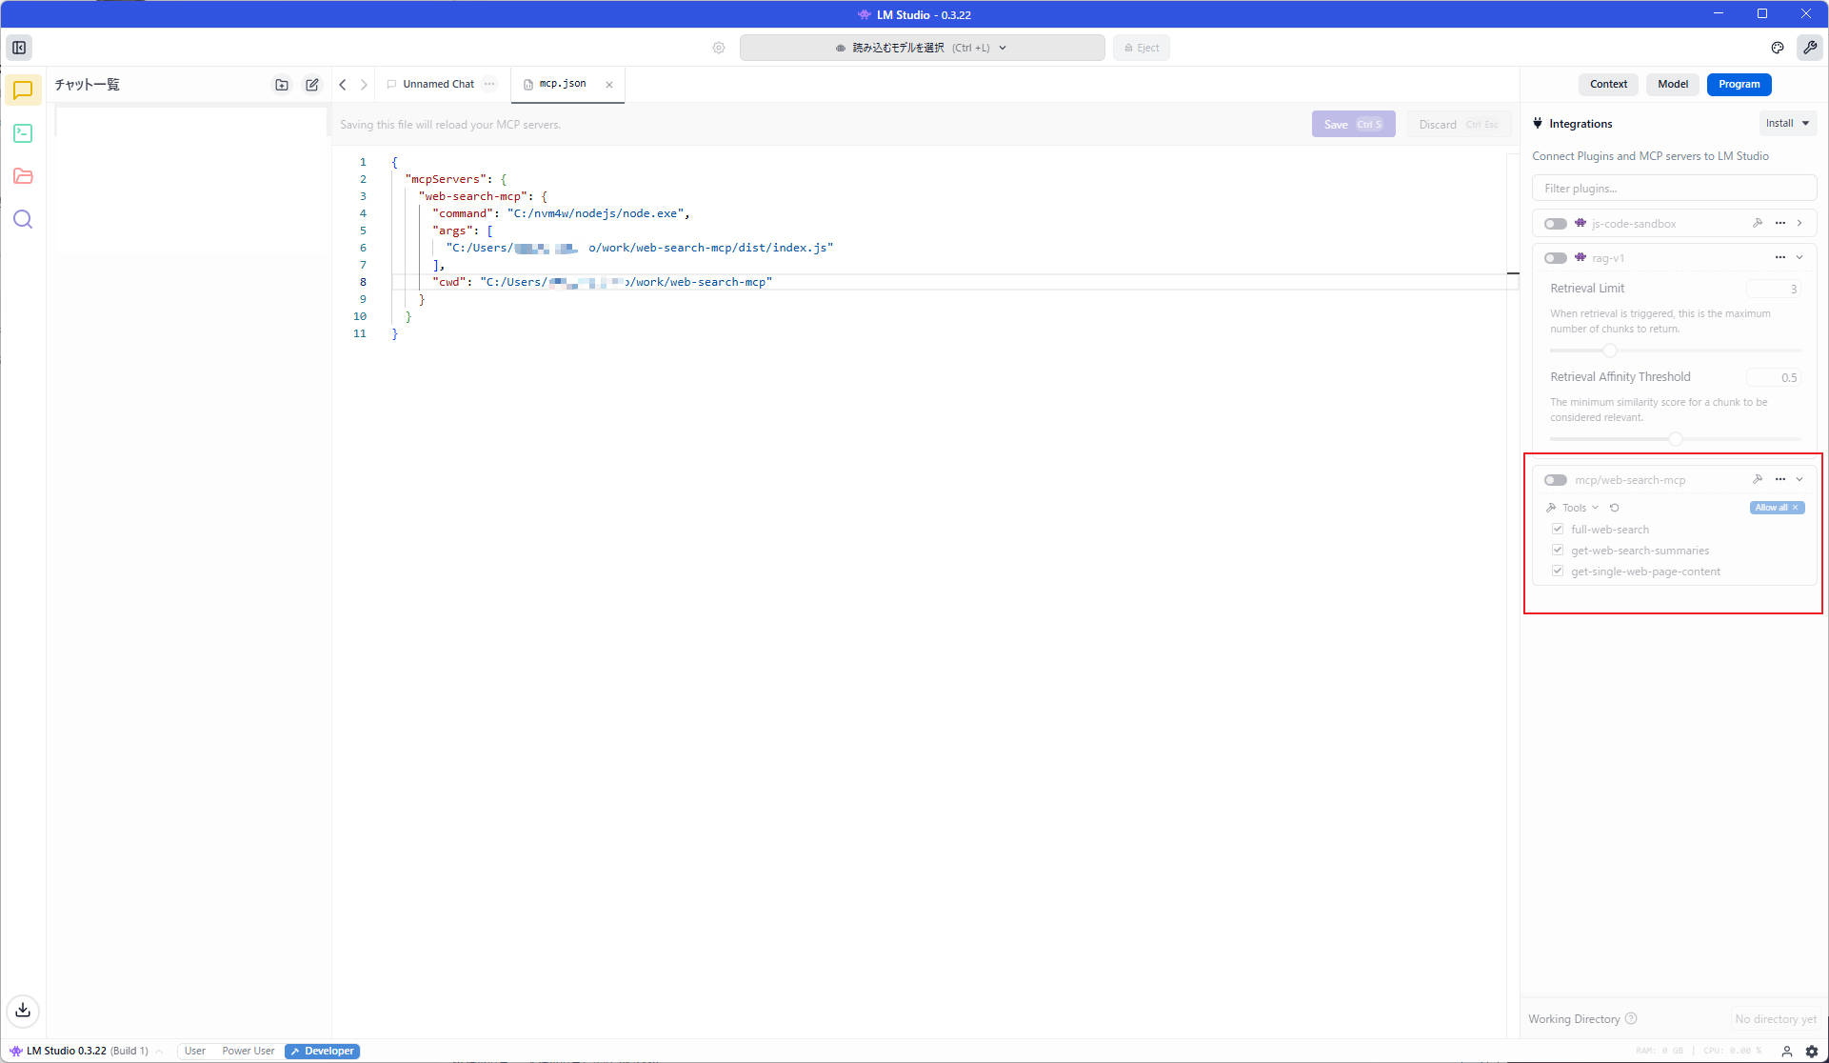Open the Developer terminal view
Viewport: 1829px width, 1063px height.
(x=23, y=133)
